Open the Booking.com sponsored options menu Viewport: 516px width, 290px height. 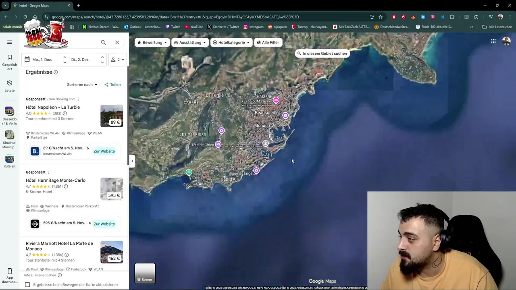click(79, 99)
